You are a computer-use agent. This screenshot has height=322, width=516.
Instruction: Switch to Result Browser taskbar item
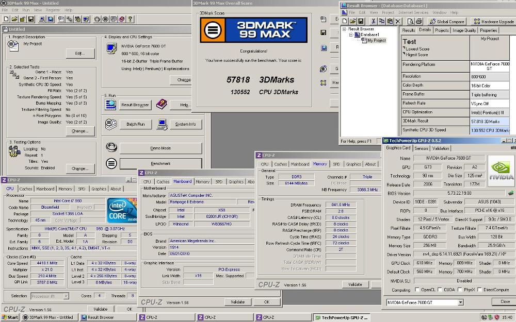[x=108, y=317]
